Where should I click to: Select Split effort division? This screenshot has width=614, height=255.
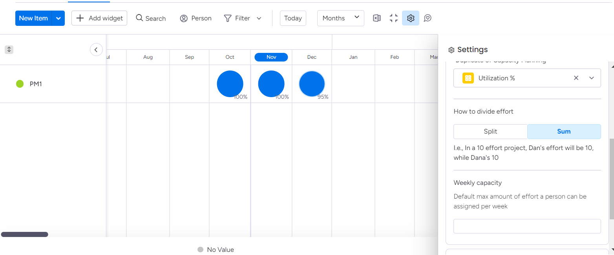(490, 132)
